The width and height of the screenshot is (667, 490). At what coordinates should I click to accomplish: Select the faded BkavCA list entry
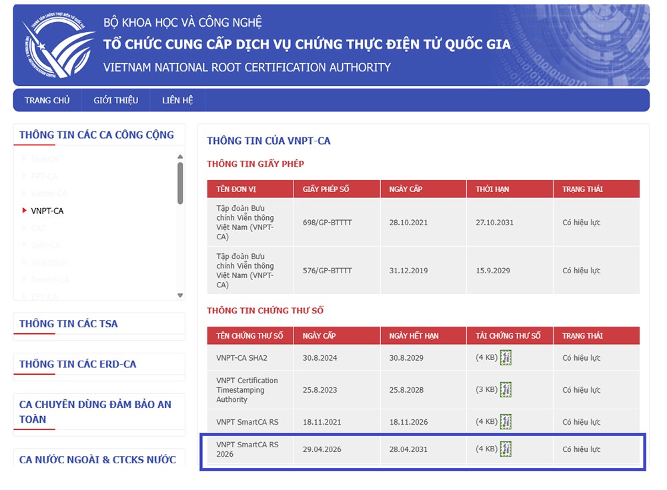coord(45,159)
